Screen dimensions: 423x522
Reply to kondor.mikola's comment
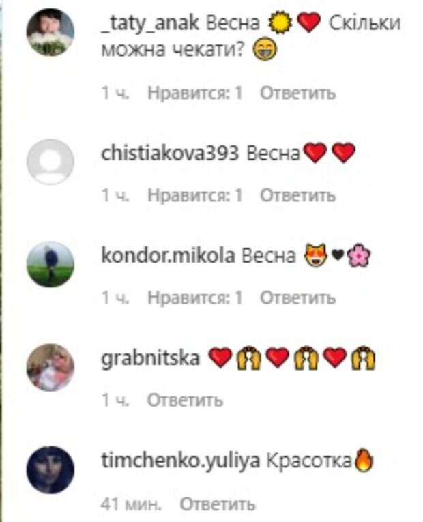point(297,298)
